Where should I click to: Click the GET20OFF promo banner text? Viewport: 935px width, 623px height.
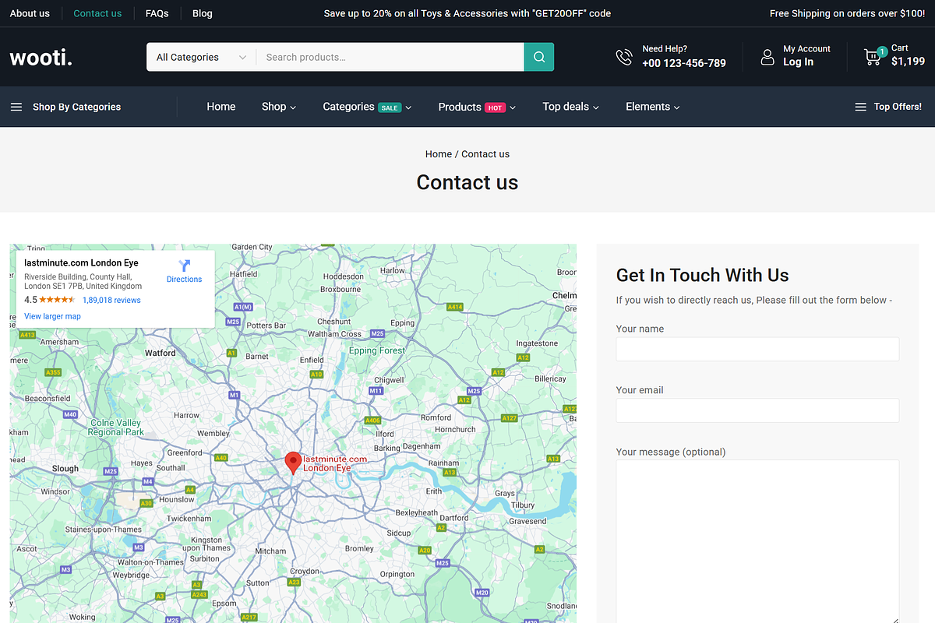coord(467,13)
